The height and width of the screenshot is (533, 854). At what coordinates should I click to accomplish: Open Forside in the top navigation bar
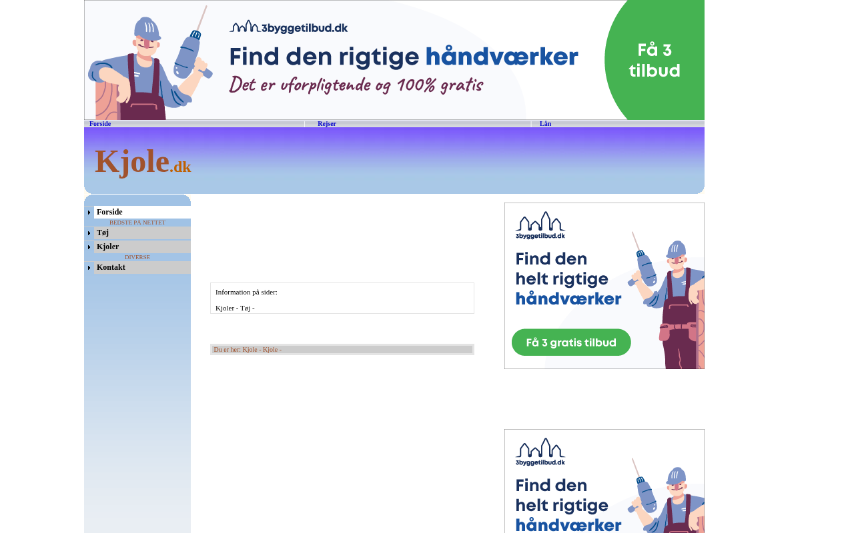pos(100,124)
